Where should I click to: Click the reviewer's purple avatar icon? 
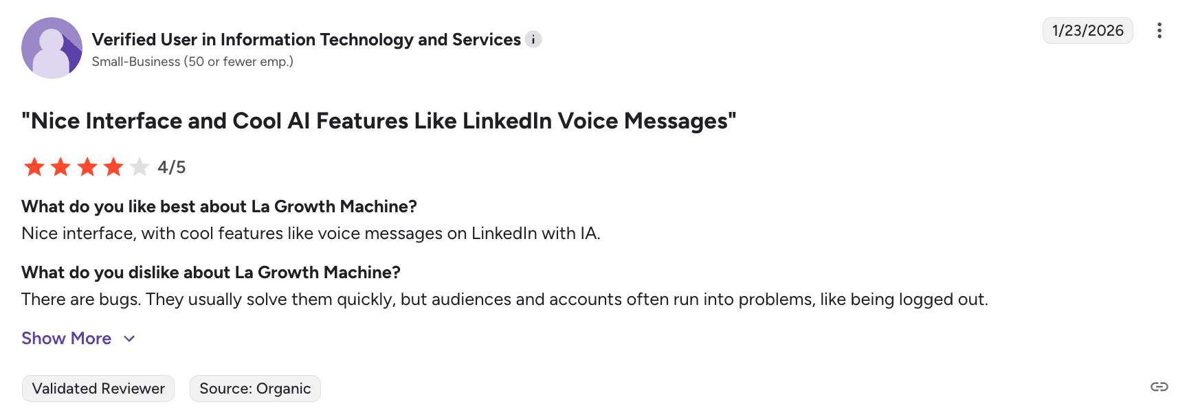(x=52, y=48)
